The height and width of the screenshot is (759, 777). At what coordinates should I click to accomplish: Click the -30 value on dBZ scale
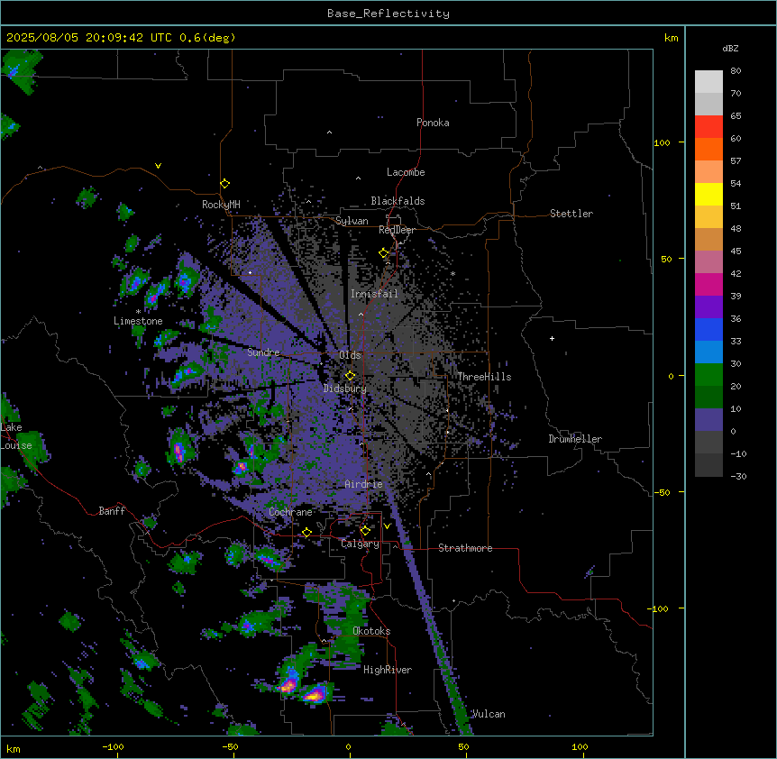tap(738, 476)
